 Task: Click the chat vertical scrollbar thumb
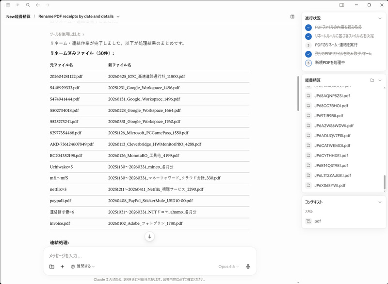298,94
